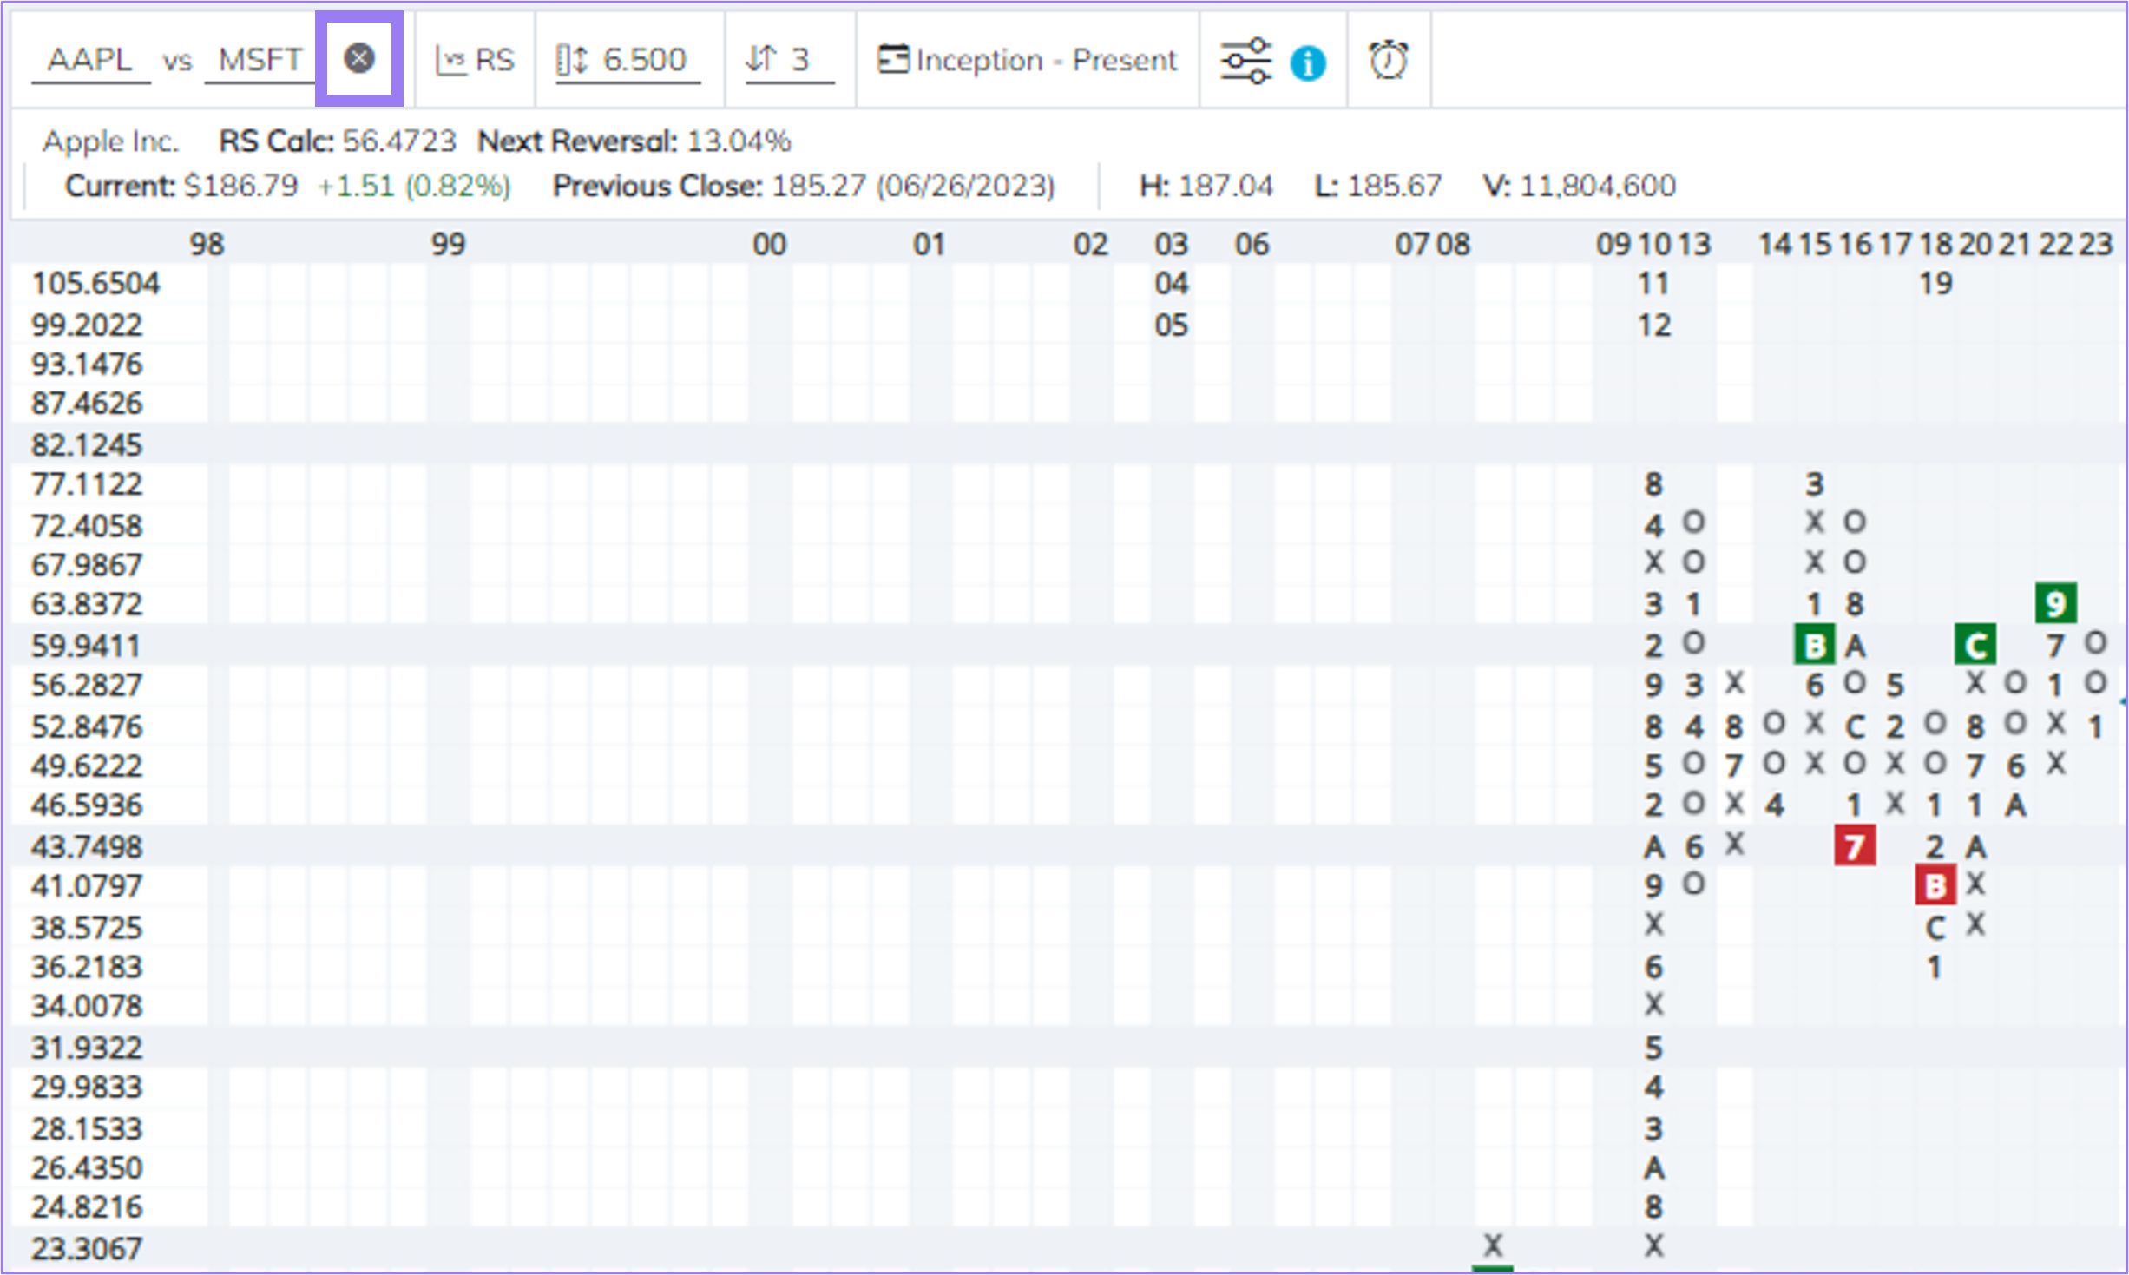Click the blue info icon

coord(1307,62)
